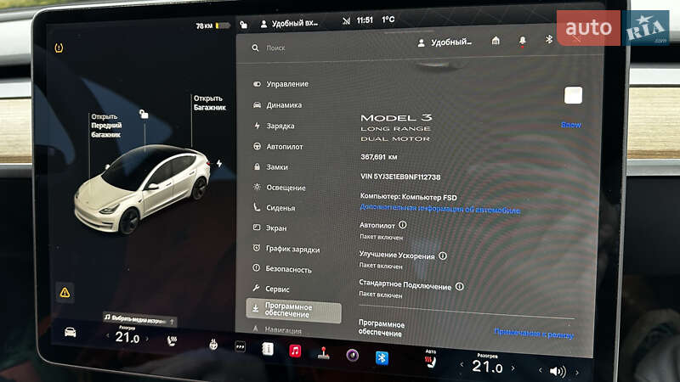Tap Открыть Багажник trunk button
Screen dimensions: 680x382
click(x=209, y=103)
